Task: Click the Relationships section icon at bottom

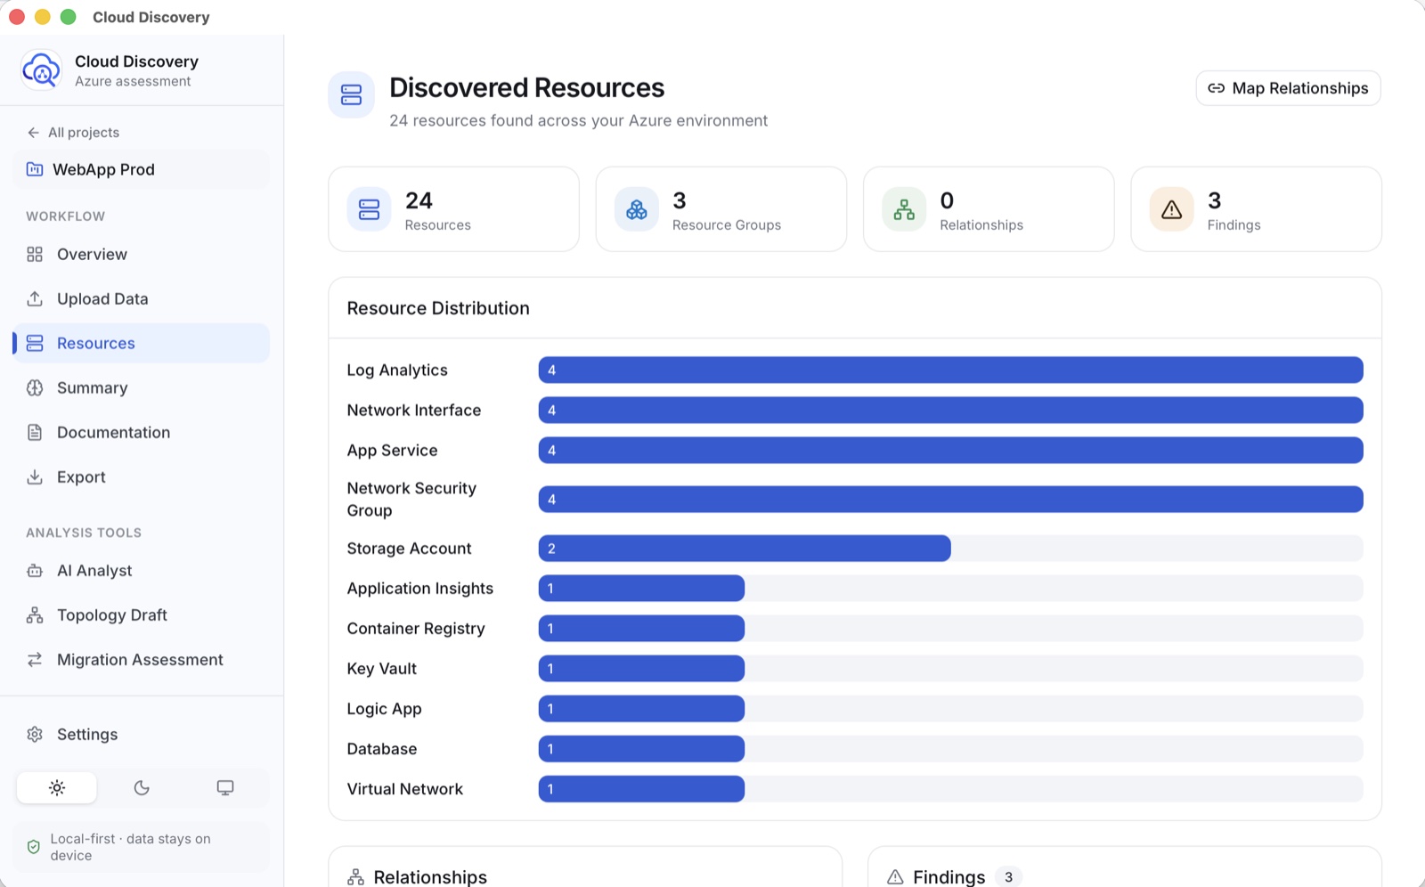Action: [x=356, y=877]
